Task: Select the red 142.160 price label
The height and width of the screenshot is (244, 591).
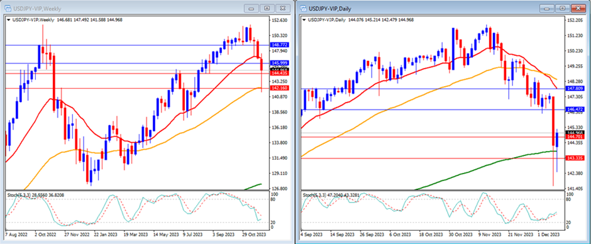Action: tap(279, 88)
